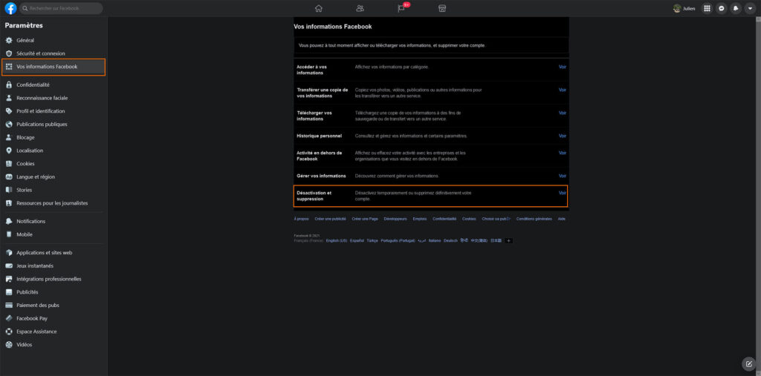761x376 pixels.
Task: Click the Localisation pin icon
Action: coord(8,151)
